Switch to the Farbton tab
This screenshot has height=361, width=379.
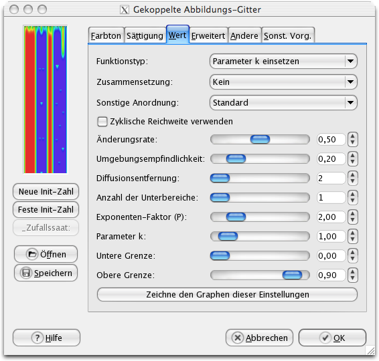(106, 35)
